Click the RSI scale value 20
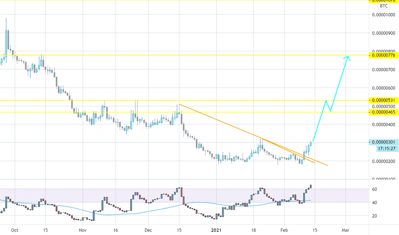The height and width of the screenshot is (235, 399). click(x=374, y=216)
